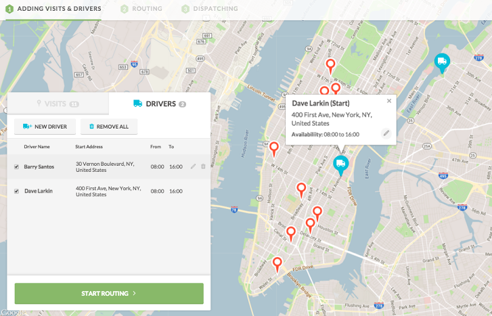492x316 pixels.
Task: Delete Barry Santos with the trash icon
Action: coord(203,166)
